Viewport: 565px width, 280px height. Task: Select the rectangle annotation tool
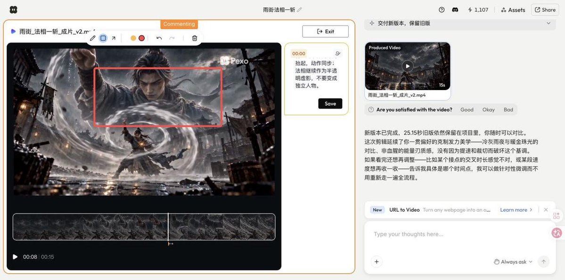[103, 38]
